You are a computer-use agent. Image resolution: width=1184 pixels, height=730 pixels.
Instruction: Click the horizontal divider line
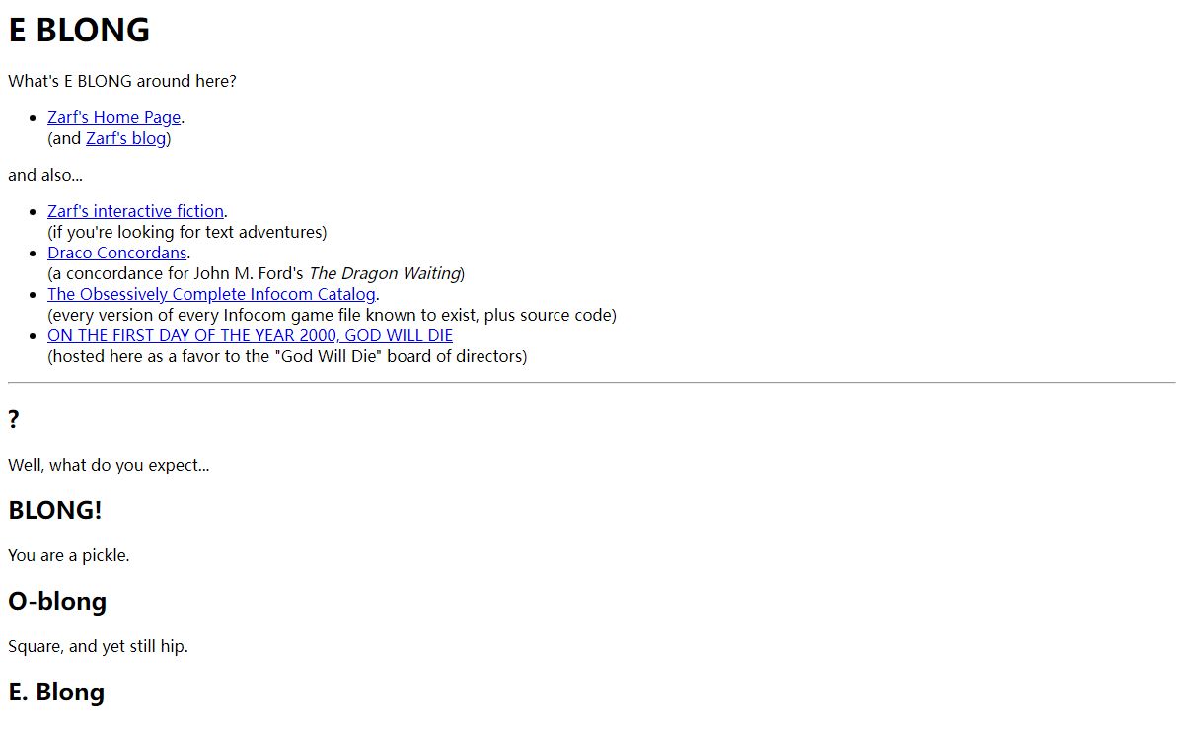[x=592, y=382]
